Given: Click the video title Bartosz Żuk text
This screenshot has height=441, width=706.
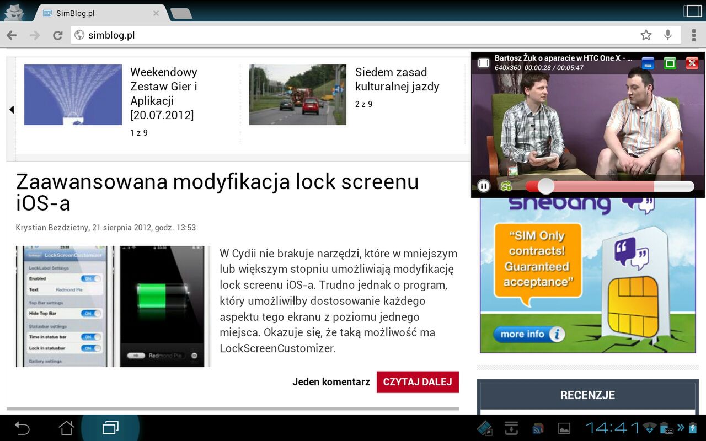Looking at the screenshot, I should (563, 58).
